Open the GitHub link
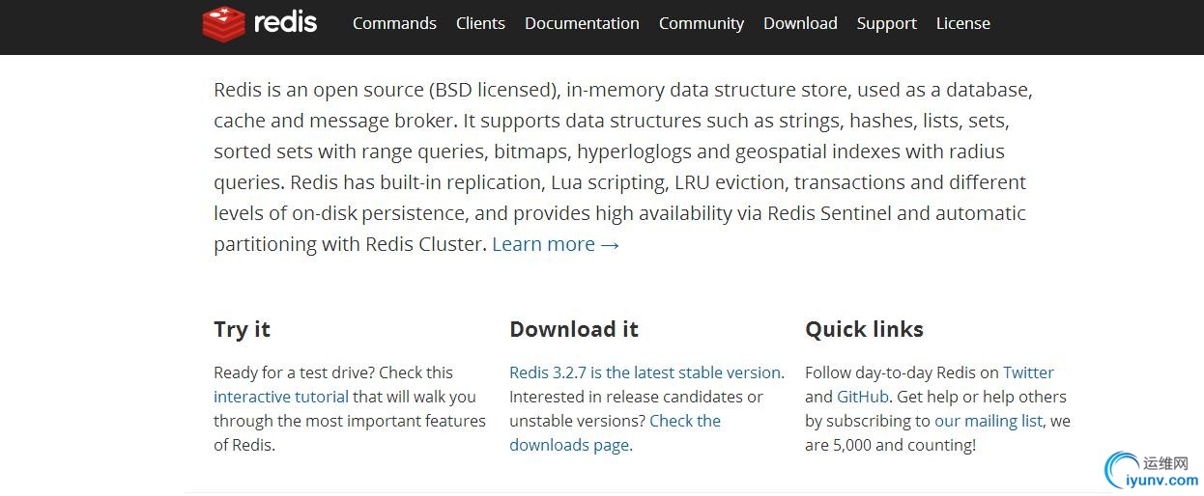Image resolution: width=1204 pixels, height=496 pixels. pyautogui.click(x=864, y=397)
